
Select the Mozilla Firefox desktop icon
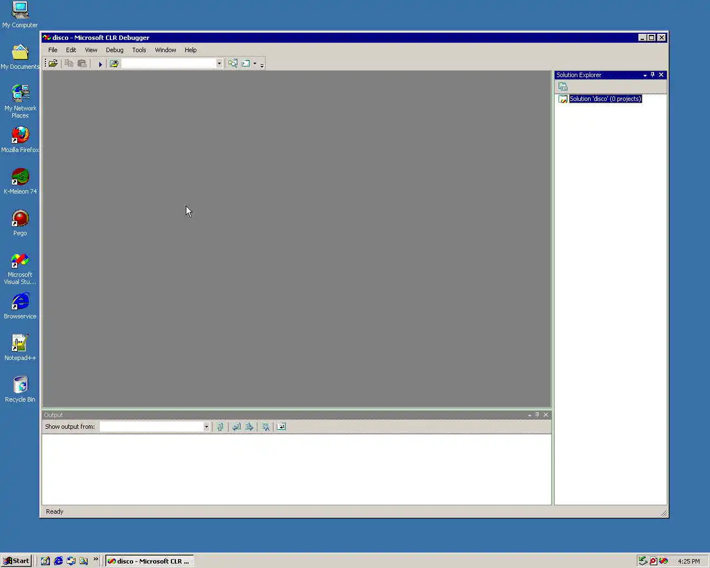(20, 139)
